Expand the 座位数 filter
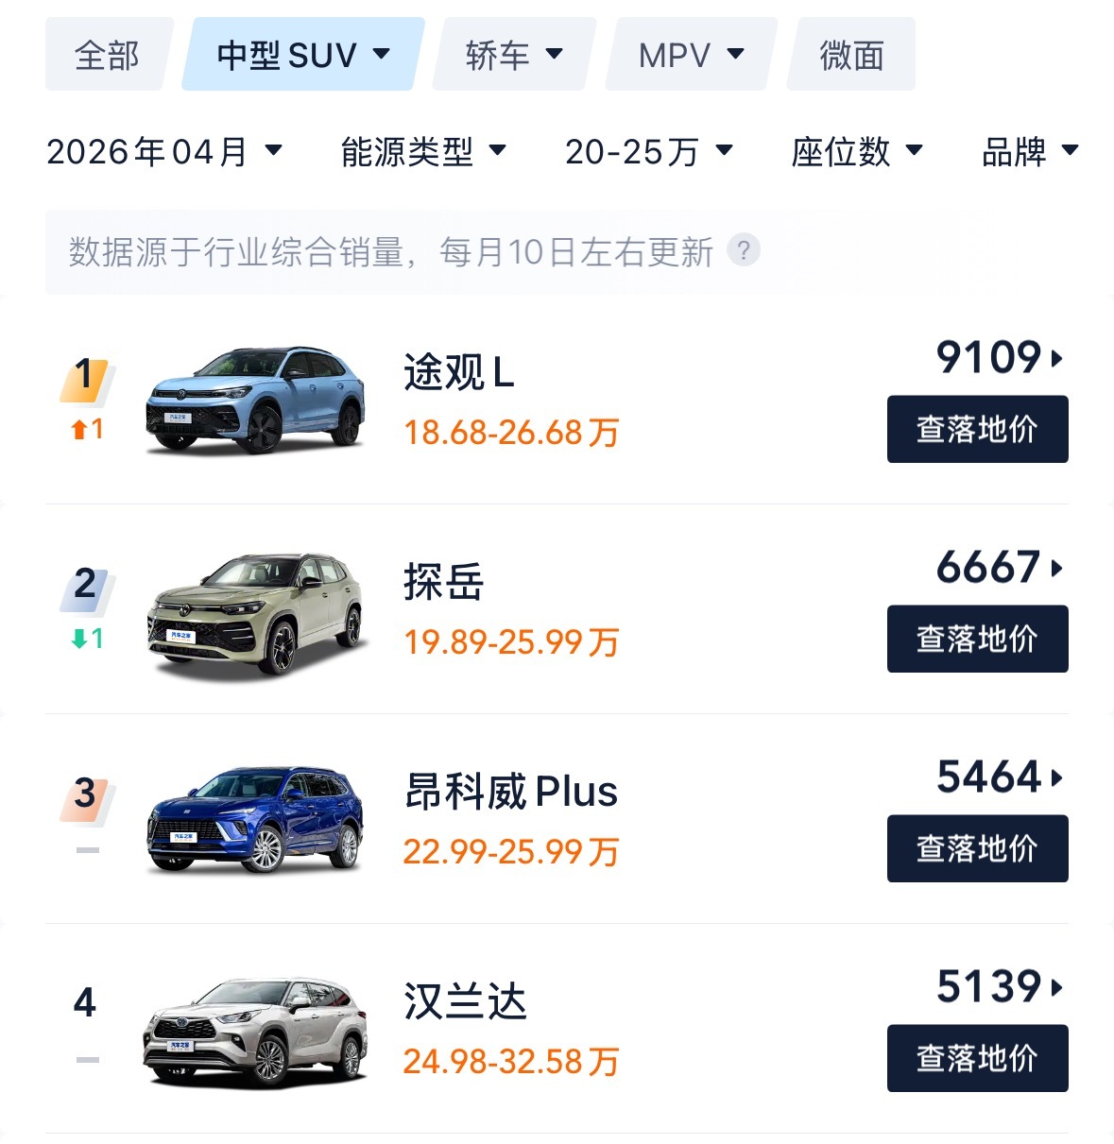Viewport: 1114px width, 1144px height. pos(857,151)
